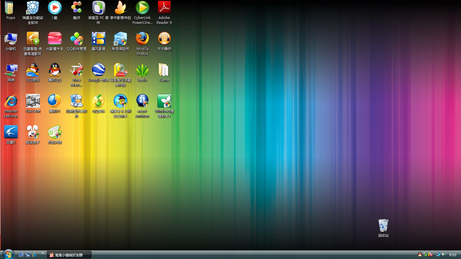Select the 比斯图杀毒软件 icon
Screen dimensions: 461x259
pyautogui.click(x=77, y=106)
